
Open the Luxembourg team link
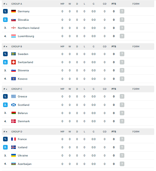tap(26, 36)
